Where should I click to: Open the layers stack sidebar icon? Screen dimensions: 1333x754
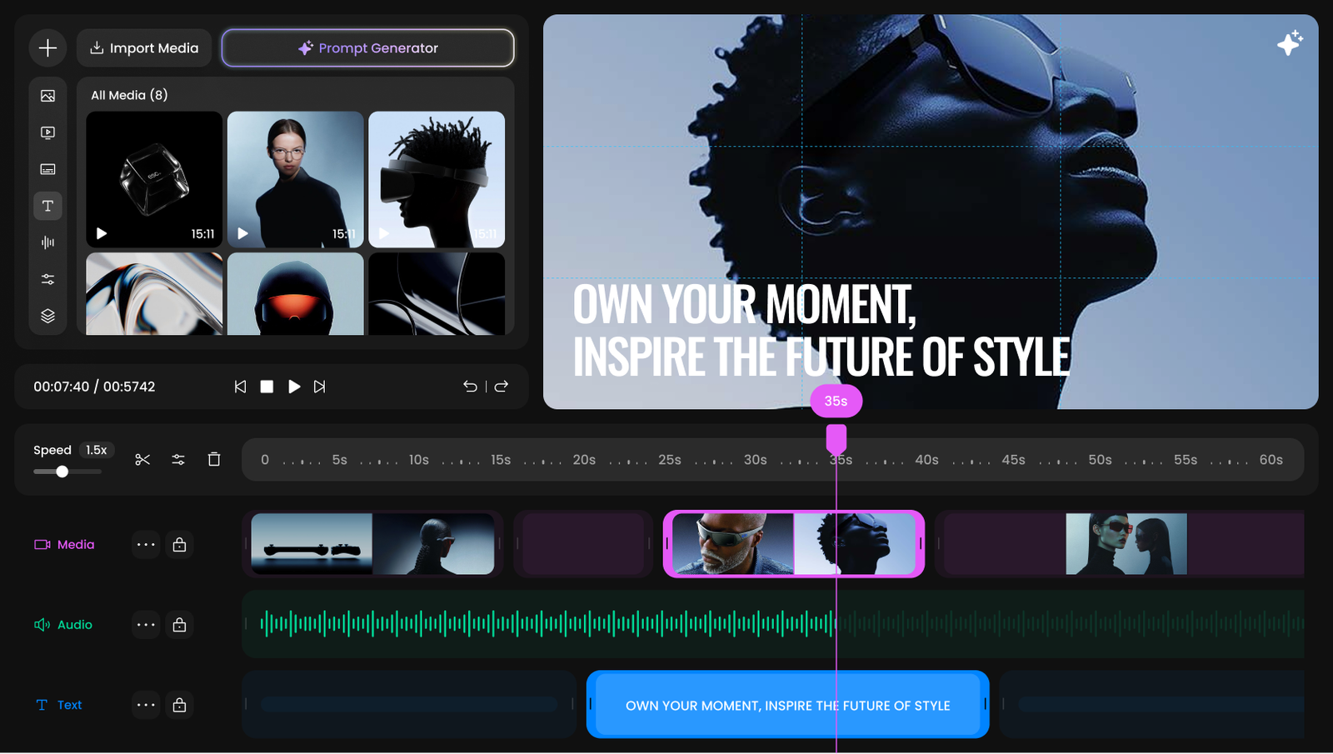(x=47, y=316)
